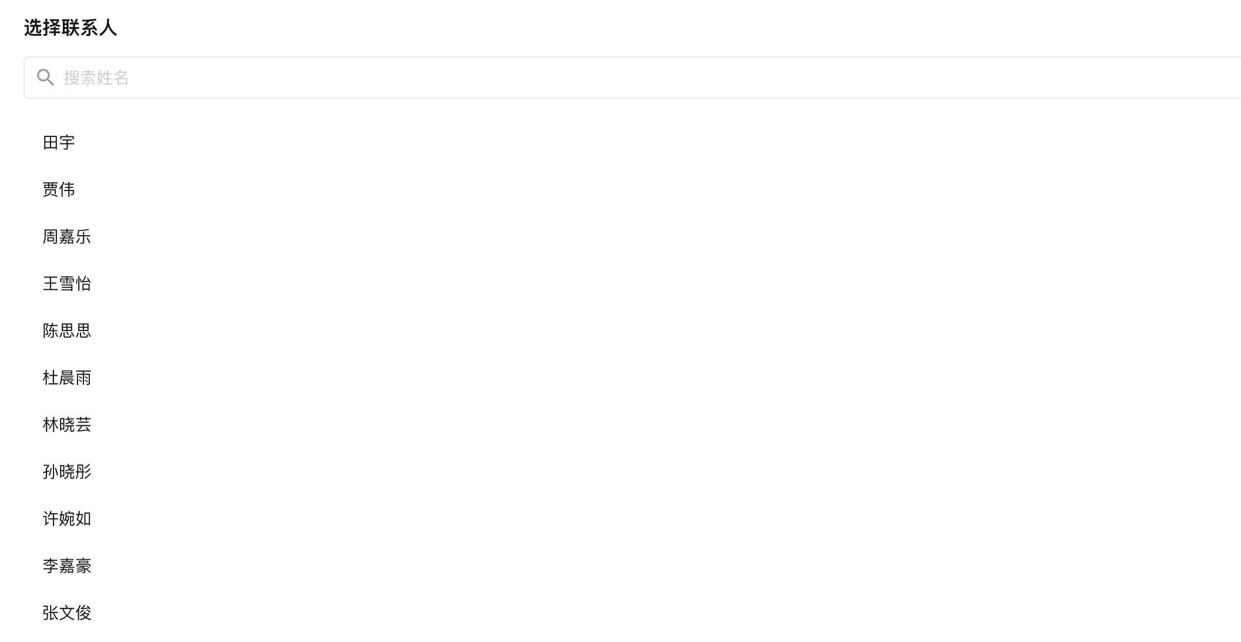Click the 选择联系人 heading

(x=71, y=28)
